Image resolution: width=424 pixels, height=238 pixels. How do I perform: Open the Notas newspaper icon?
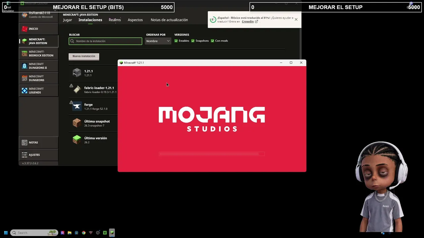click(x=25, y=142)
